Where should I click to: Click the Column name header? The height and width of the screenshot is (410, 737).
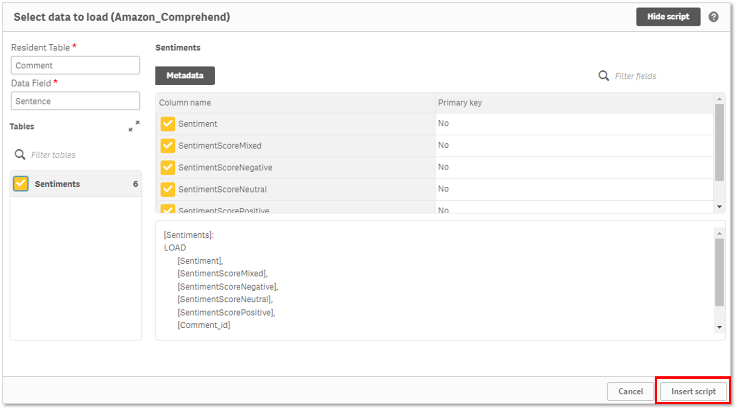[x=185, y=102]
